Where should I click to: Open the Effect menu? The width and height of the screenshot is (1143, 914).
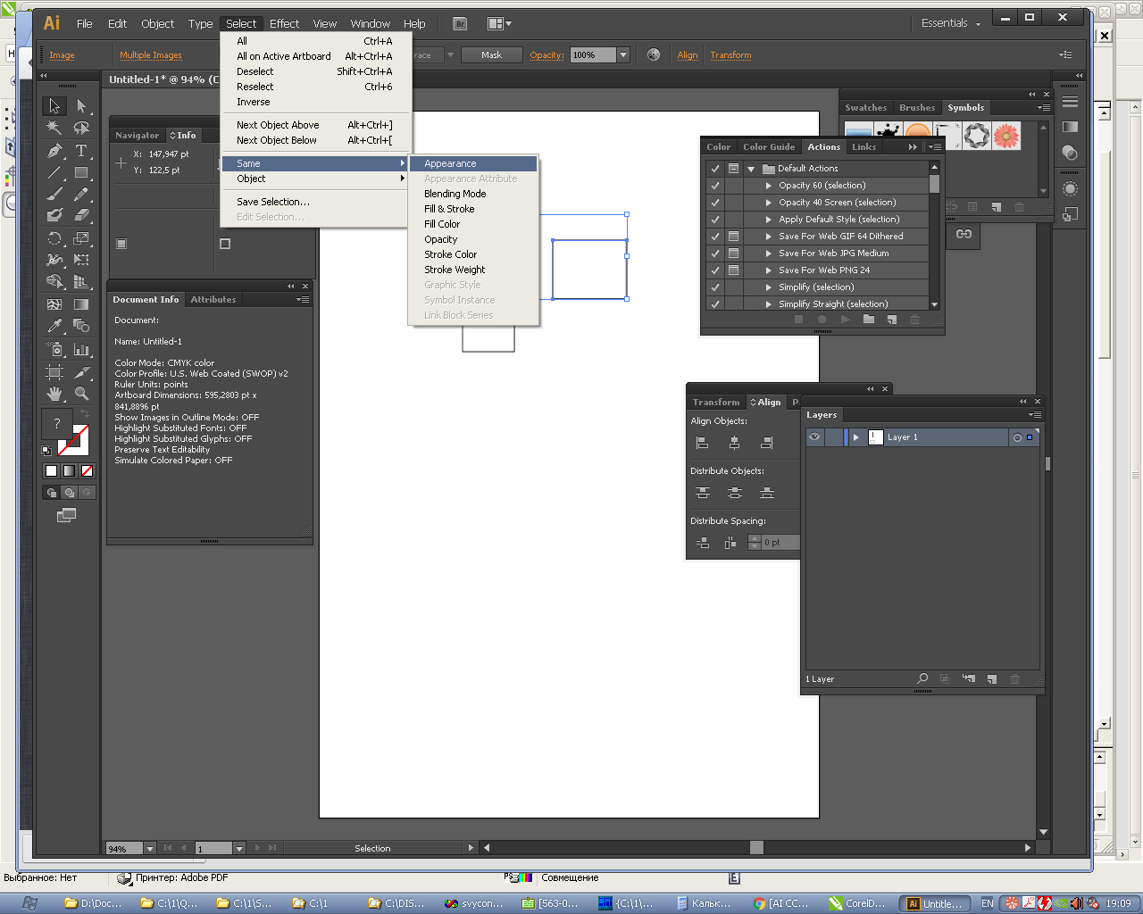[x=284, y=23]
